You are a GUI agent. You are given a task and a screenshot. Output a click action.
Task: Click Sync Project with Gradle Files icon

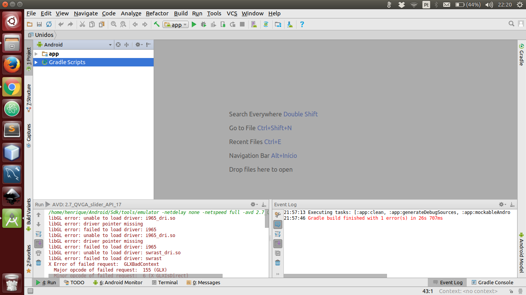click(x=266, y=24)
